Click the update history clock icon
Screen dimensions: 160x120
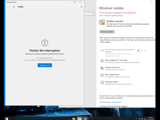point(102,75)
